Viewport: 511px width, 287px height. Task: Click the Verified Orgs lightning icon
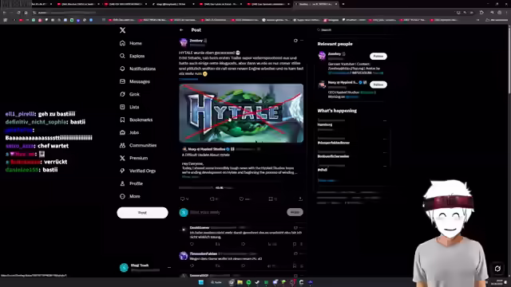click(x=122, y=171)
